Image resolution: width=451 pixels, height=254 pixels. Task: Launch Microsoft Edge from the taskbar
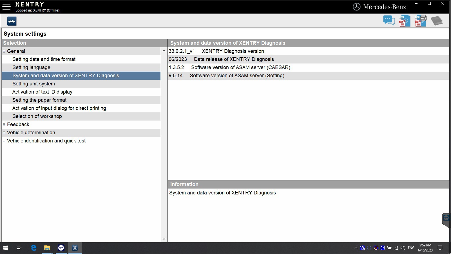tap(34, 248)
